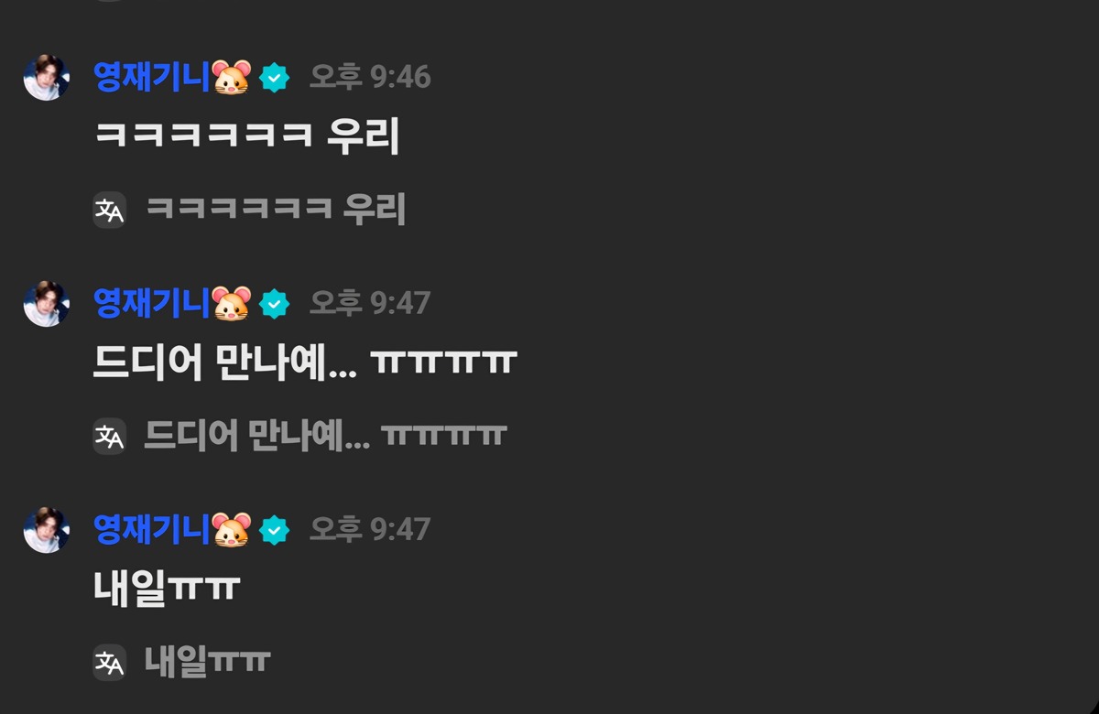Click hamster emoji above 드디어 만나예 message

232,303
